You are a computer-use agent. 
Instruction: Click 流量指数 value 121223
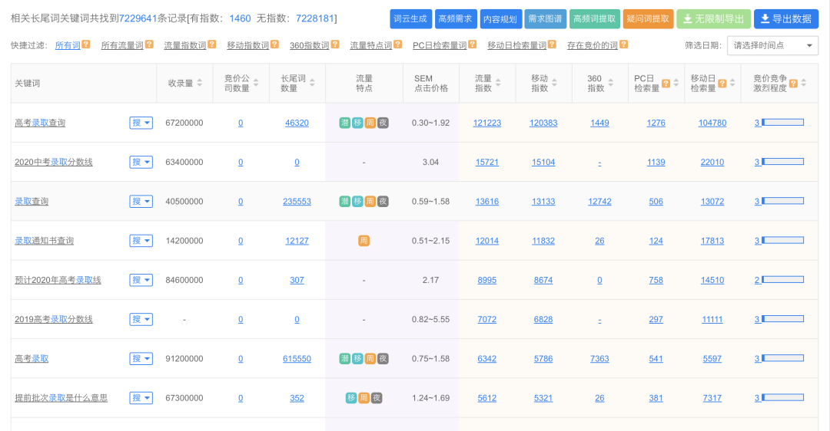[487, 123]
